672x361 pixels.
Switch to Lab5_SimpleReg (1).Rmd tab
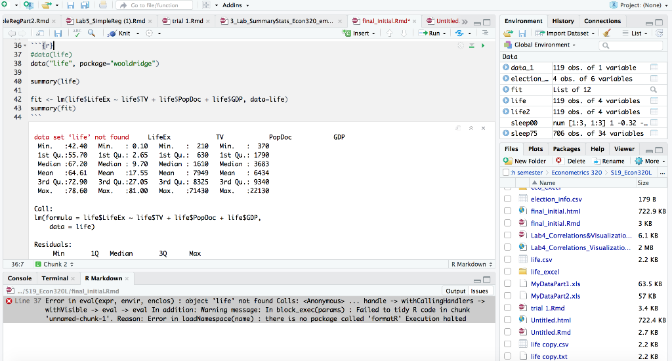coord(109,21)
